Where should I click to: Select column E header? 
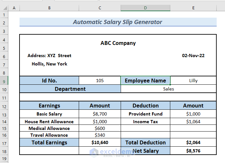click(x=193, y=8)
